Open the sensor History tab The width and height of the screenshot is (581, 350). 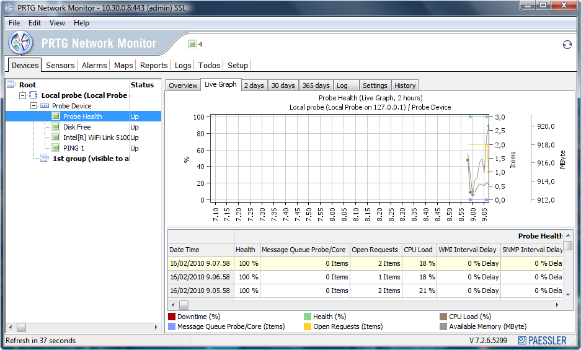point(405,85)
